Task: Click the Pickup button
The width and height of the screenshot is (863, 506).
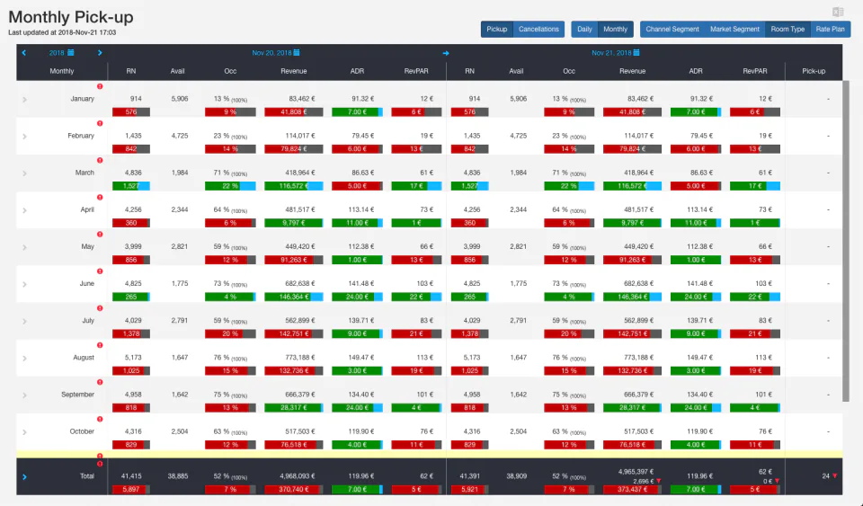Action: (496, 29)
